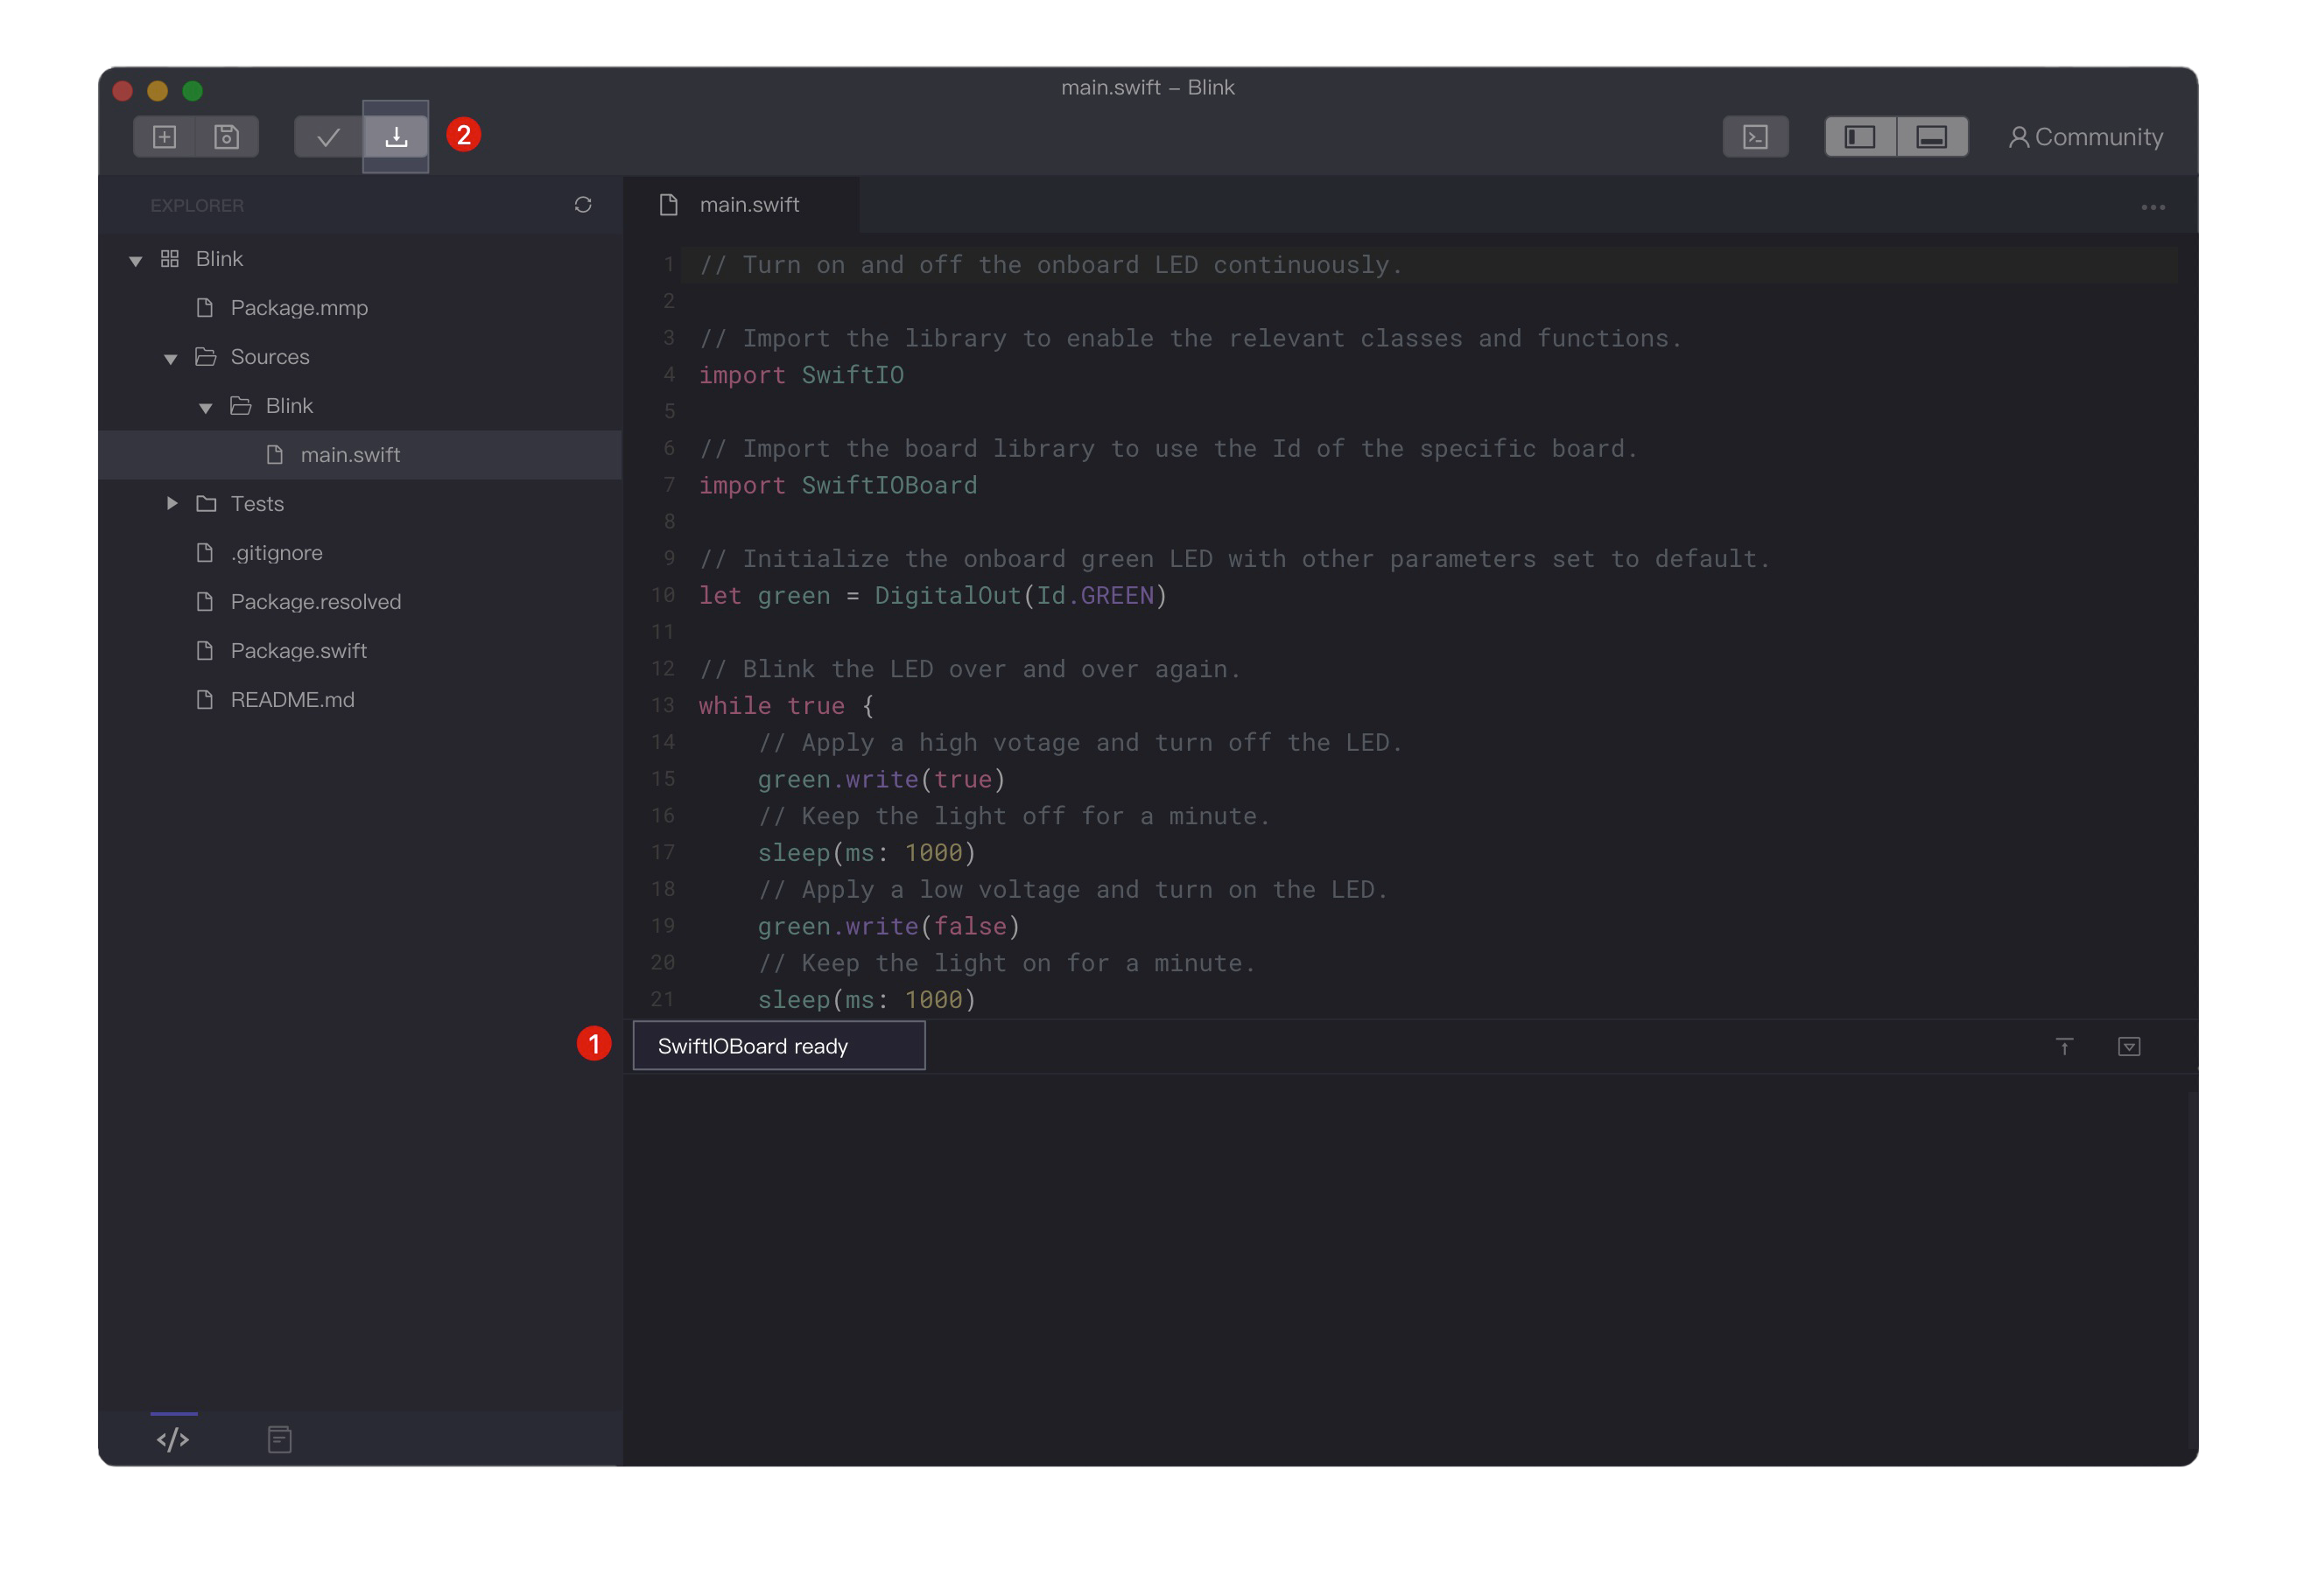This screenshot has width=2297, height=1596.
Task: Click the README.md file icon
Action: pos(205,700)
